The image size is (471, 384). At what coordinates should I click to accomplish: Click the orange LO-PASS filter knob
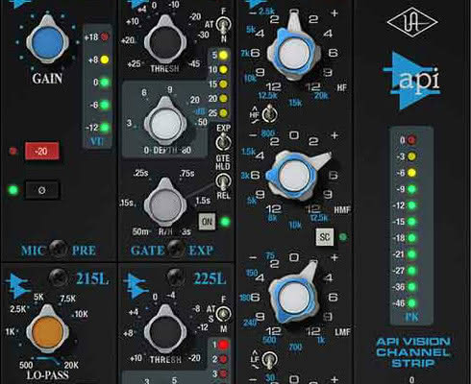[47, 332]
